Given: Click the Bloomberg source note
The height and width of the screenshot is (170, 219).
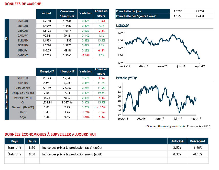Looking at the screenshot, I should tap(178, 126).
